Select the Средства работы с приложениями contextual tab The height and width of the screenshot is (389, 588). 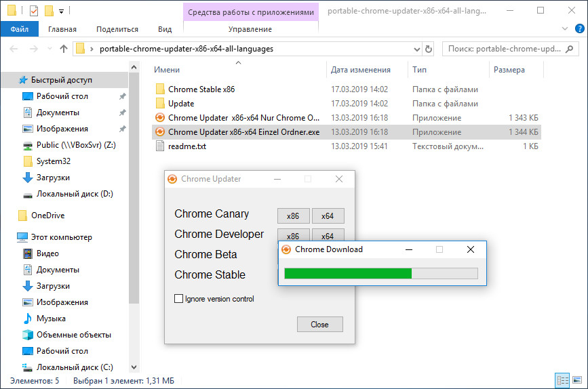pos(251,12)
